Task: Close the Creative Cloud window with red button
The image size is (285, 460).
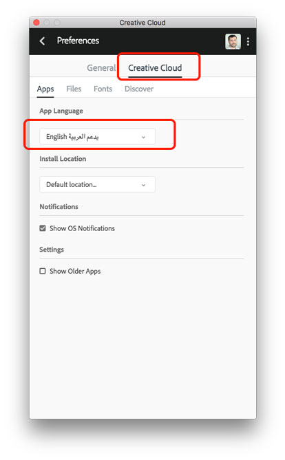Action: [x=36, y=23]
